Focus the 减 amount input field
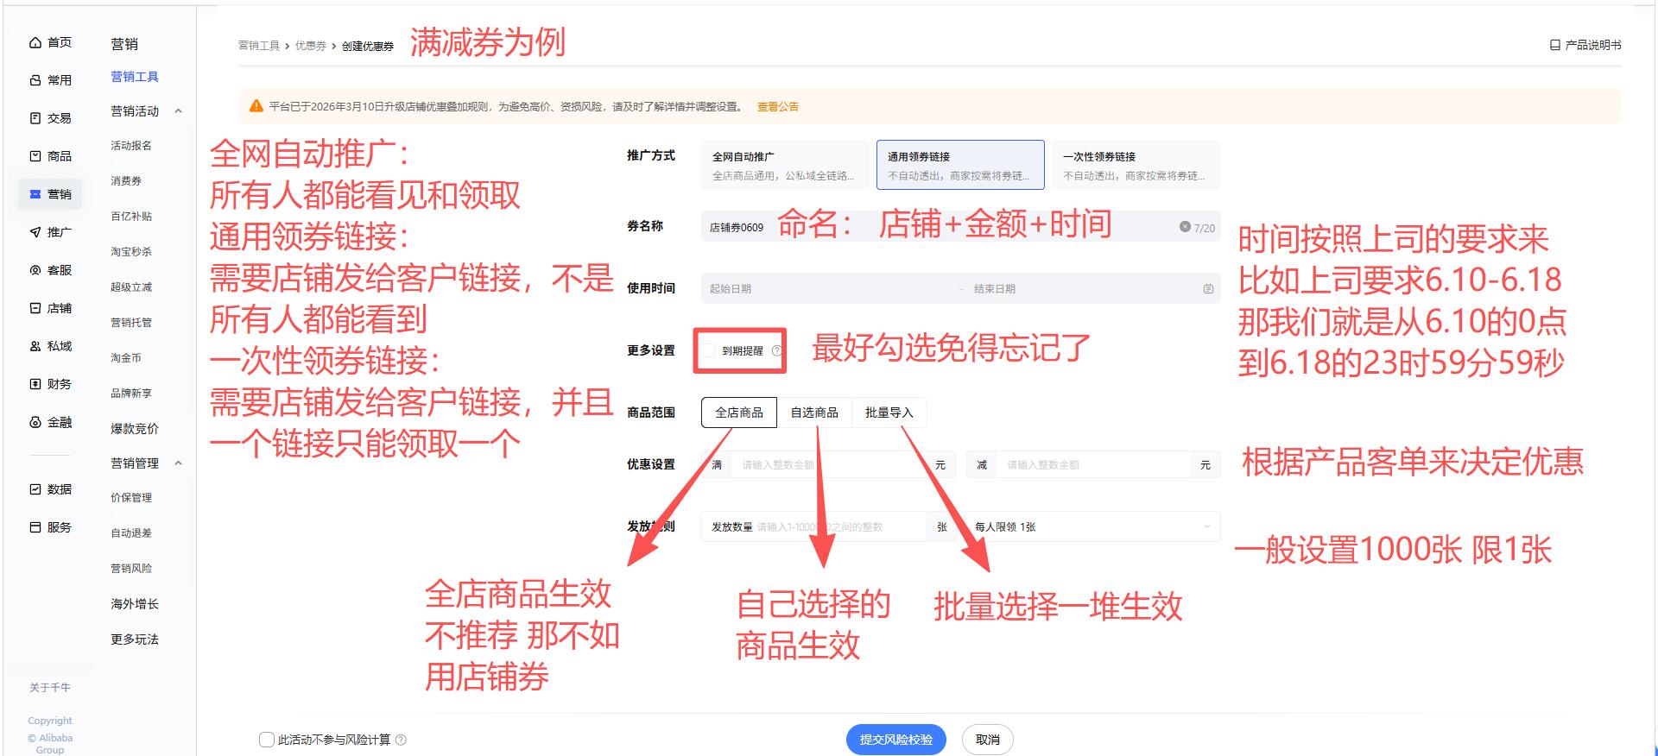 [x=1094, y=465]
